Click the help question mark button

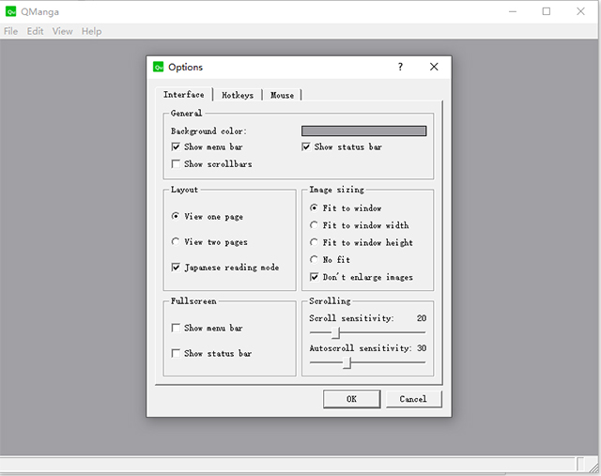coord(400,67)
